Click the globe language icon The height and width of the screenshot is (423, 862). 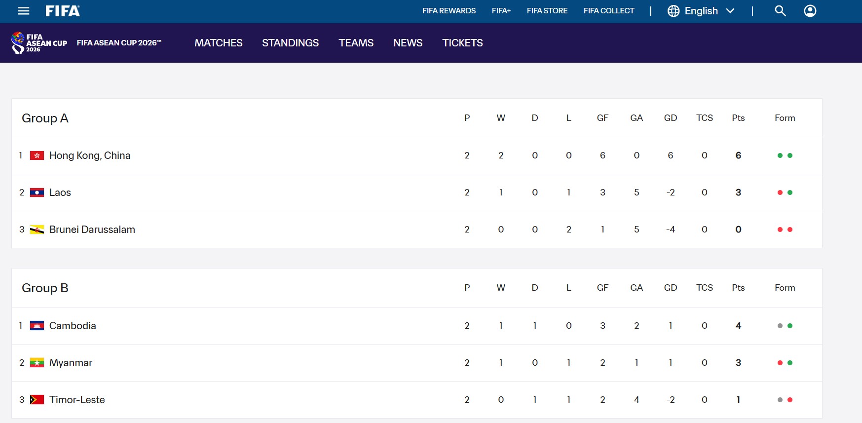pos(674,11)
